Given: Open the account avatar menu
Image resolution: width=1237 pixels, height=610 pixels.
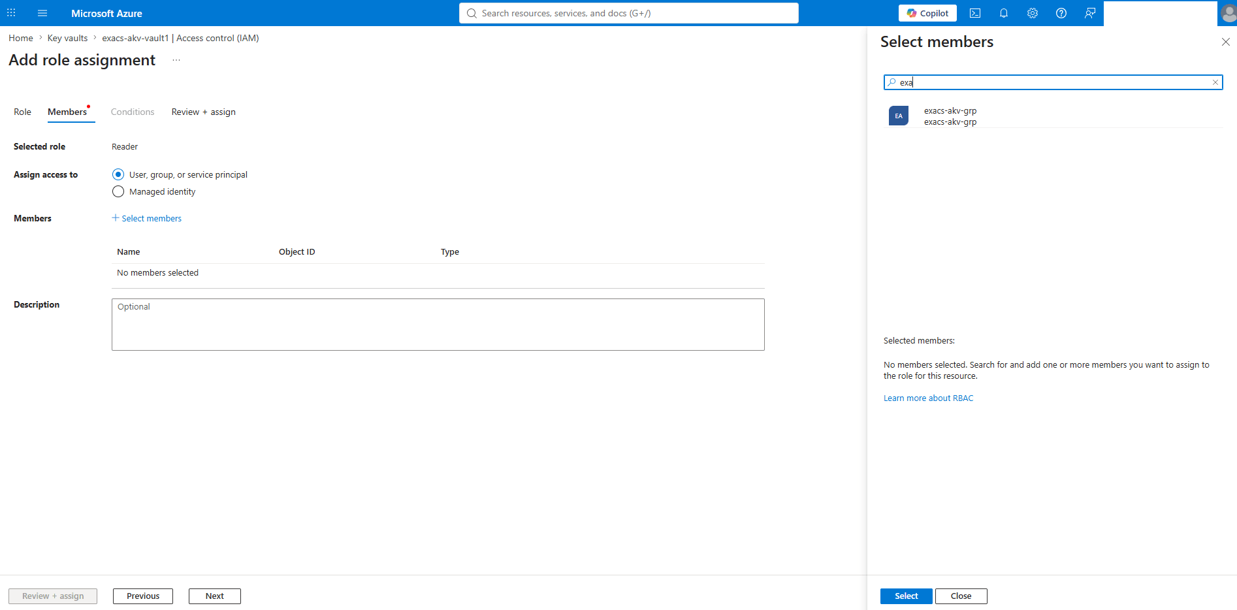Looking at the screenshot, I should click(1228, 13).
